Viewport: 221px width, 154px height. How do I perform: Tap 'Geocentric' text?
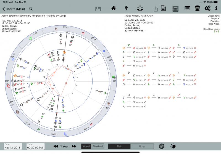[213, 16]
